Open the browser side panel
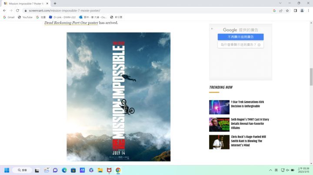The width and height of the screenshot is (313, 175). pyautogui.click(x=295, y=10)
